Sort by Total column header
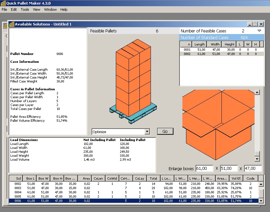The height and width of the screenshot is (212, 270). 154,178
